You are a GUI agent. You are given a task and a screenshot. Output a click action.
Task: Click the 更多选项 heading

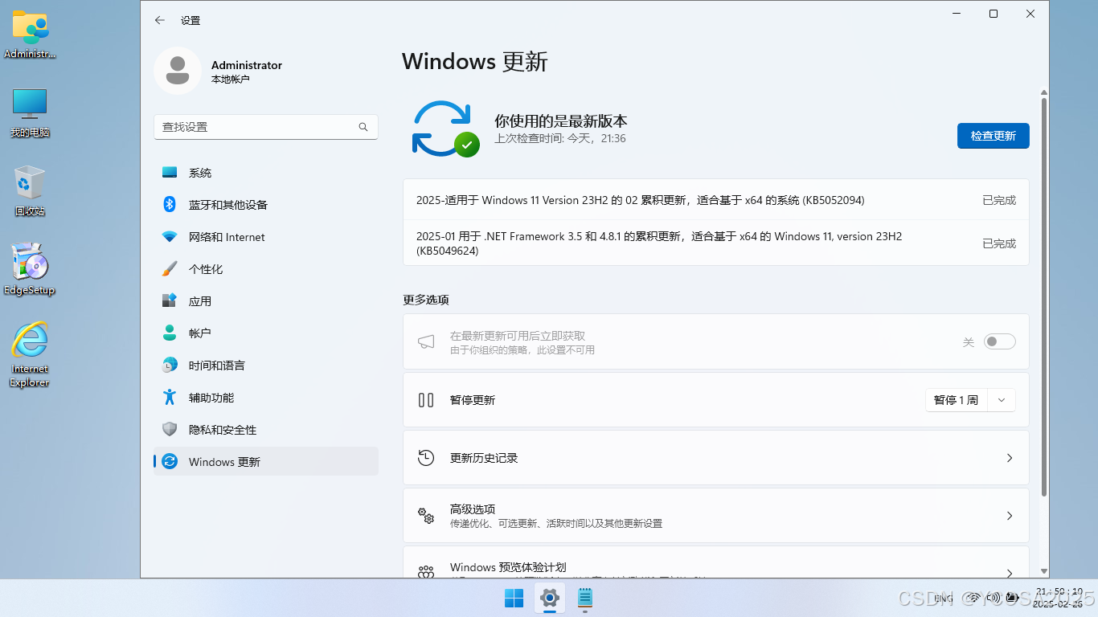[426, 300]
